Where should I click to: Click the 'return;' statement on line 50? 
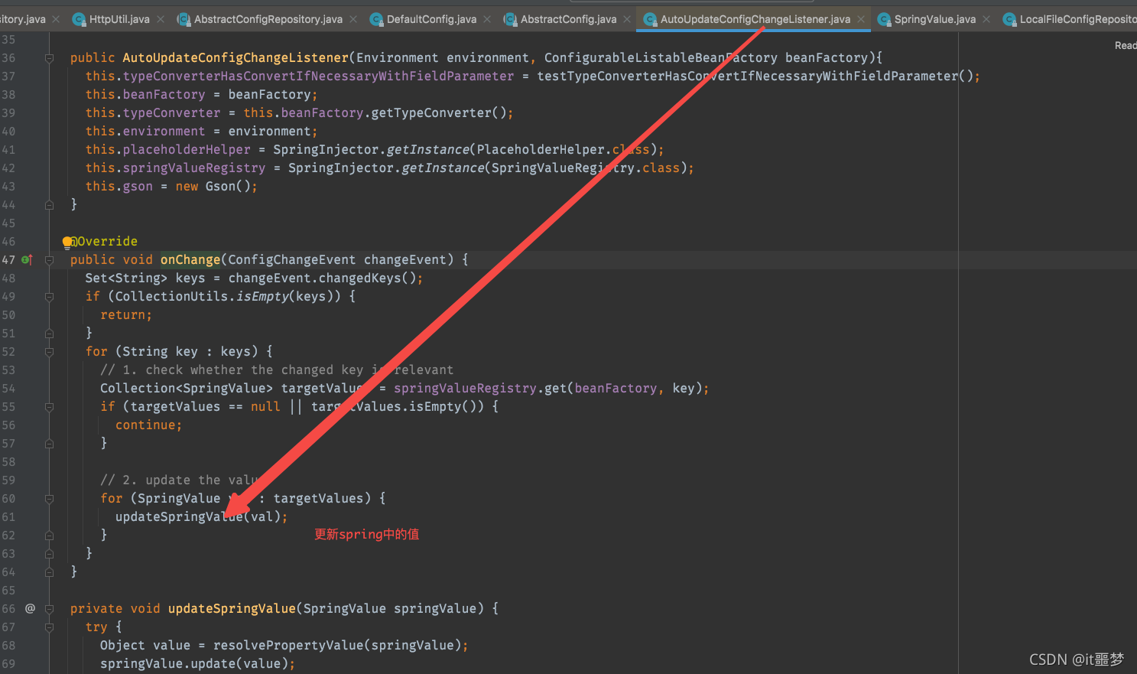126,315
